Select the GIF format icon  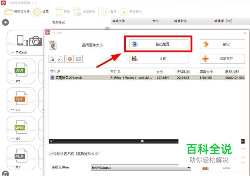click(21, 100)
